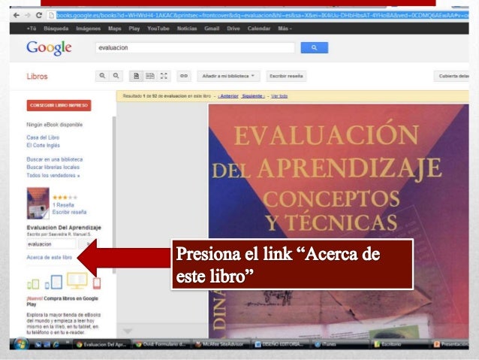Screen dimensions: 479x360
Task: Click the colorful devices illustration
Action: click(64, 281)
